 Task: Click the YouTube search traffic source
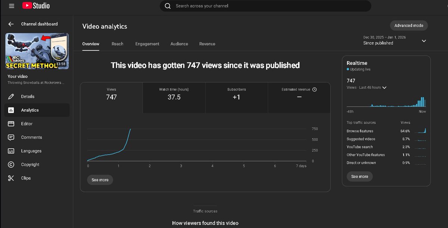tap(360, 147)
